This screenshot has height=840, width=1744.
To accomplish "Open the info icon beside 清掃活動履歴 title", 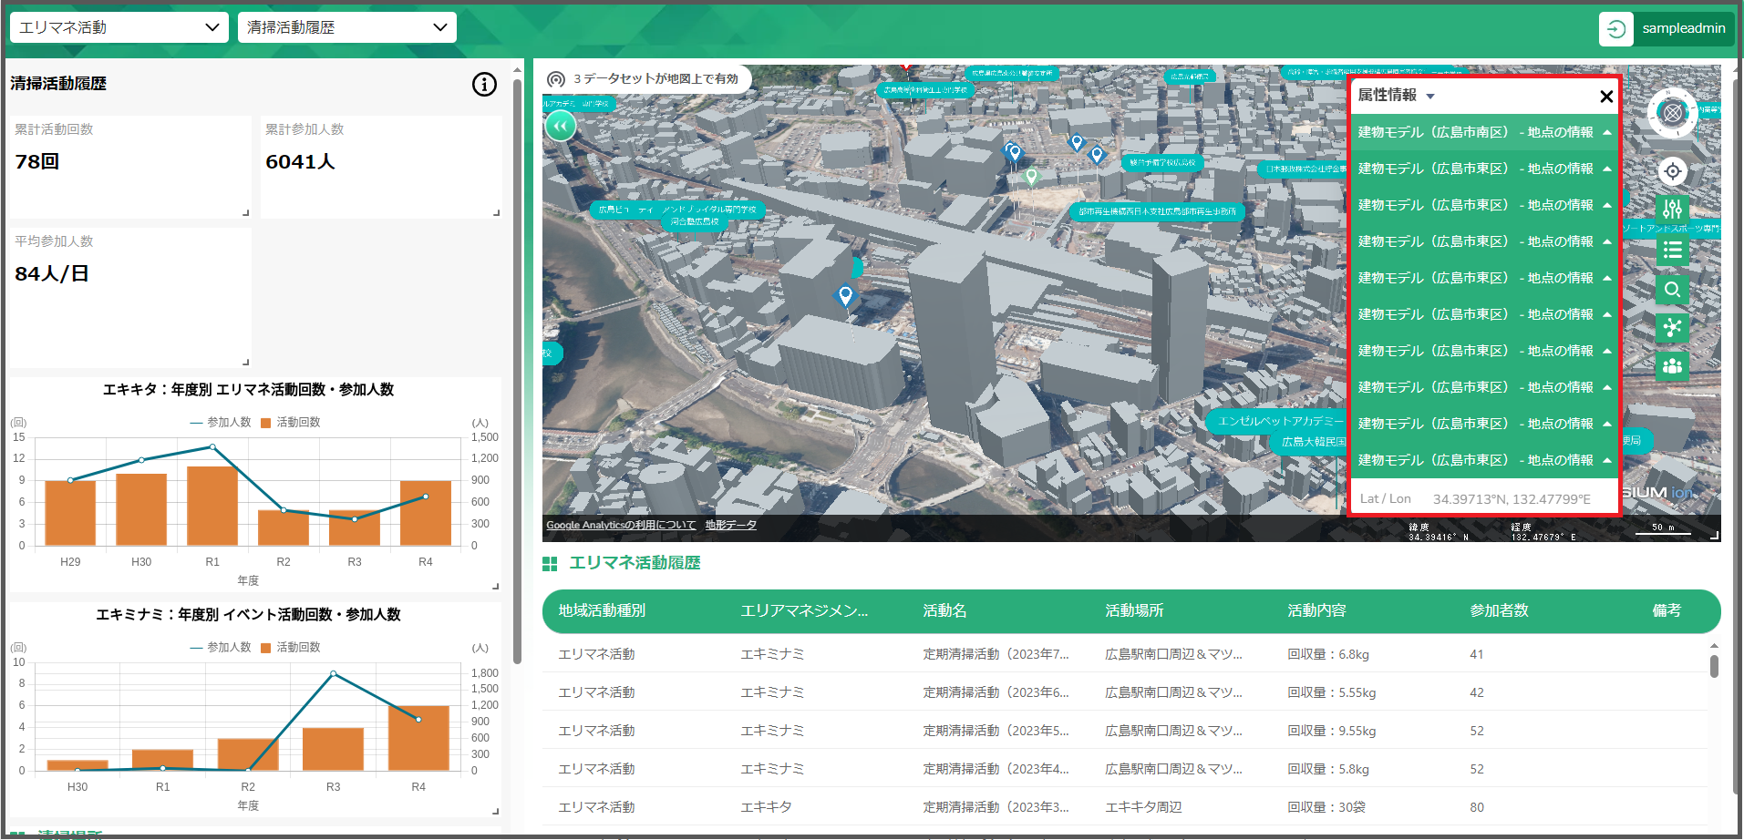I will [x=484, y=85].
